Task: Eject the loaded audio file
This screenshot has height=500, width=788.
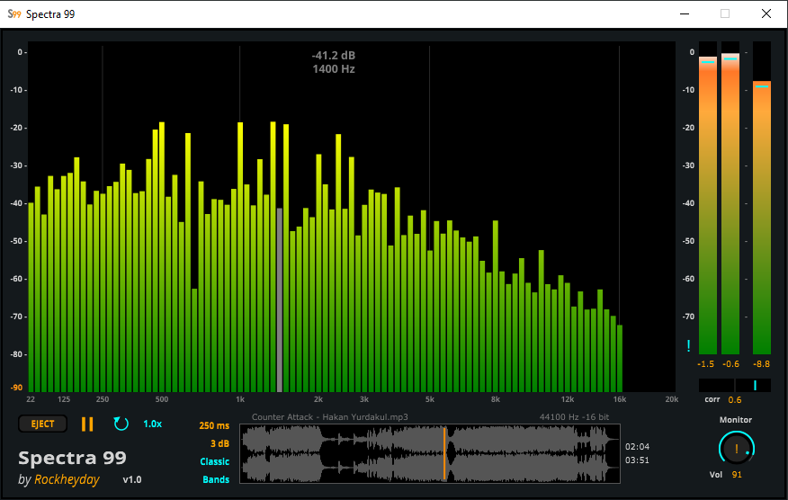Action: pos(42,424)
